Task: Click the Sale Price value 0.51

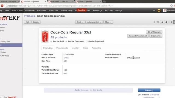Action: (65, 61)
